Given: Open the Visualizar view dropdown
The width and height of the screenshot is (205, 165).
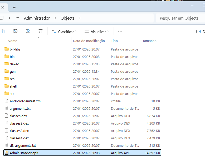Looking at the screenshot, I should (x=97, y=32).
